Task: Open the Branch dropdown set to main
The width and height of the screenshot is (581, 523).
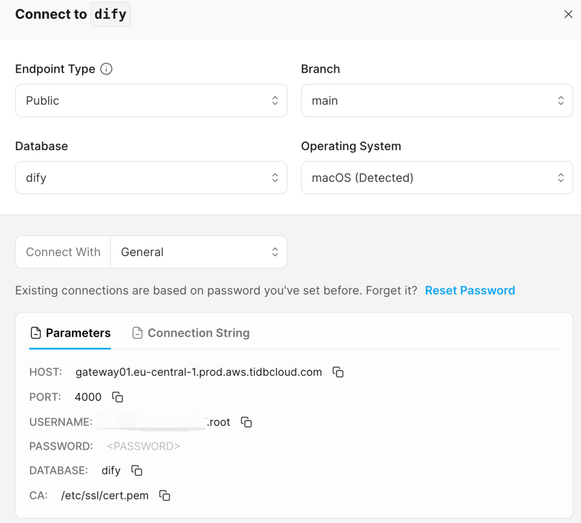Action: point(437,101)
